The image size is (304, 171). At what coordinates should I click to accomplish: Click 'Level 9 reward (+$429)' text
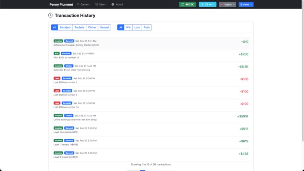[x=66, y=157]
